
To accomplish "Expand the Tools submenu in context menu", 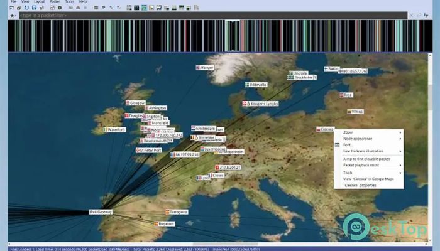I will click(x=369, y=173).
